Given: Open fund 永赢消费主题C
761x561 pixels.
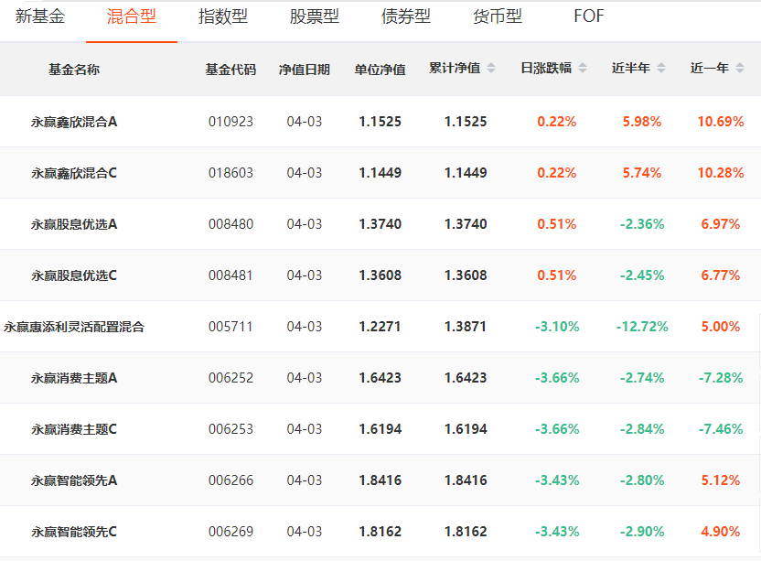Looking at the screenshot, I should 74,429.
